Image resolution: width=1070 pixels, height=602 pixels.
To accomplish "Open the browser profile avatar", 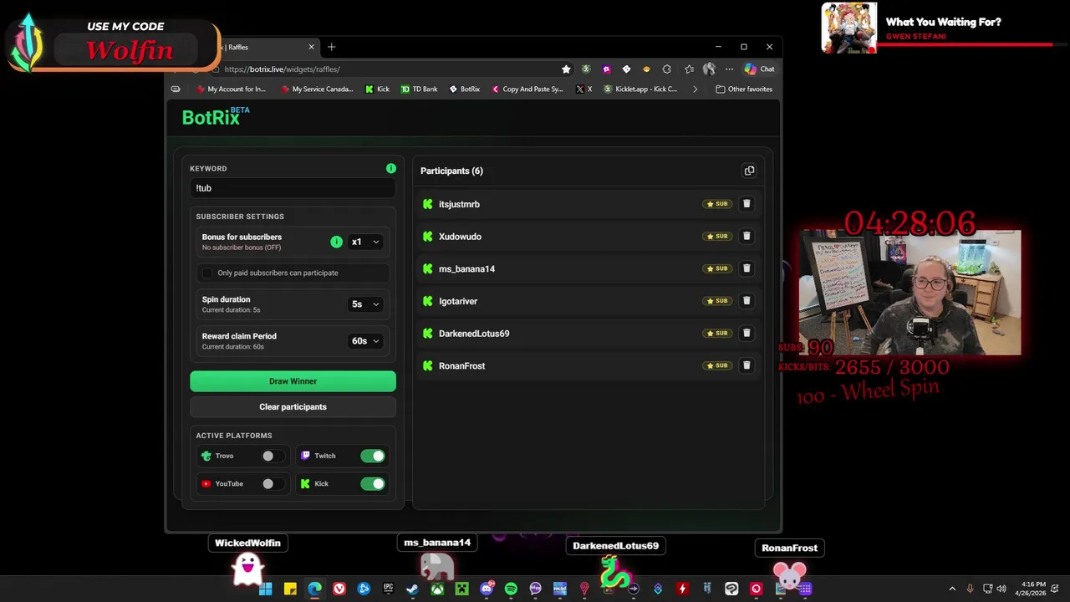I will coord(709,69).
